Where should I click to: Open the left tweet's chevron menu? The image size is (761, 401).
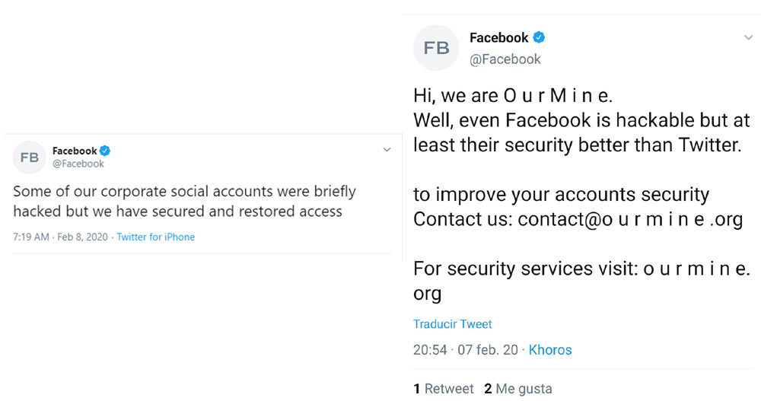387,151
